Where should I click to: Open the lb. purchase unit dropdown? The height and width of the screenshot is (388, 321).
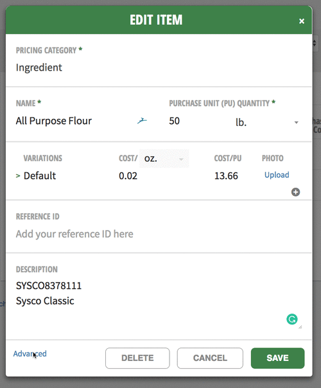click(267, 122)
